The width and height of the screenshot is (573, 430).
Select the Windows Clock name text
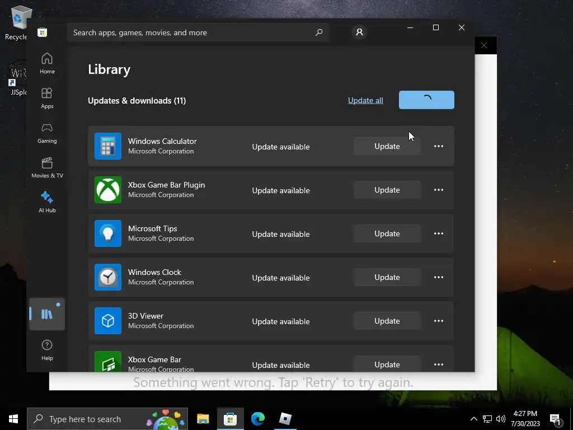pyautogui.click(x=154, y=272)
